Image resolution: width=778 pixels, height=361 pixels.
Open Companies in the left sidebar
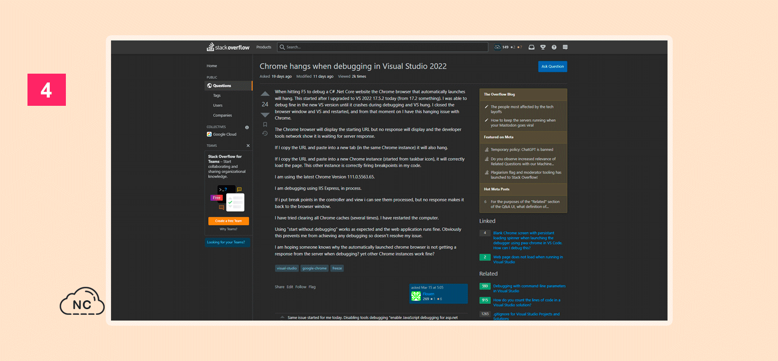[223, 115]
